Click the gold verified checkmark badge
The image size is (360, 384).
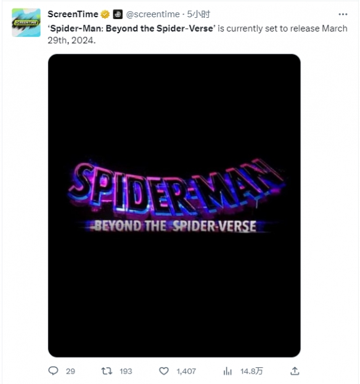(x=105, y=14)
